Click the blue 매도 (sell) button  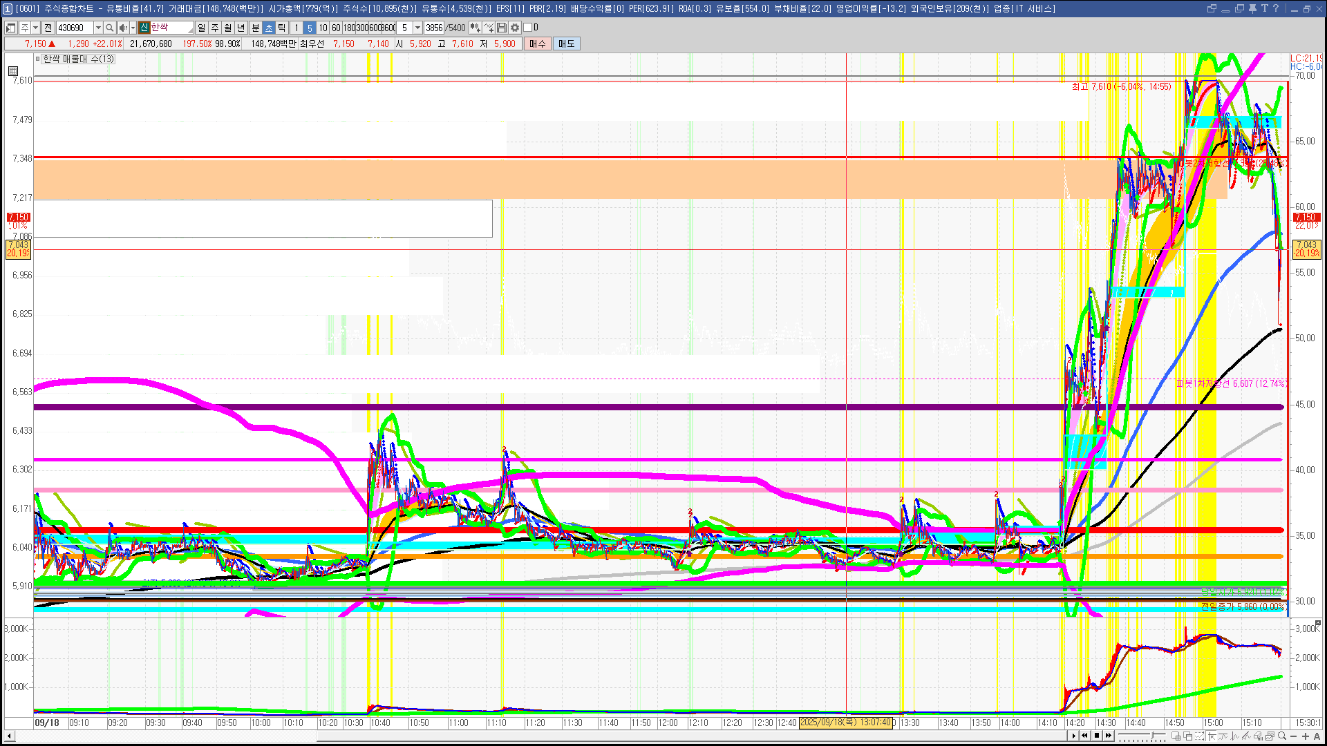pos(566,44)
